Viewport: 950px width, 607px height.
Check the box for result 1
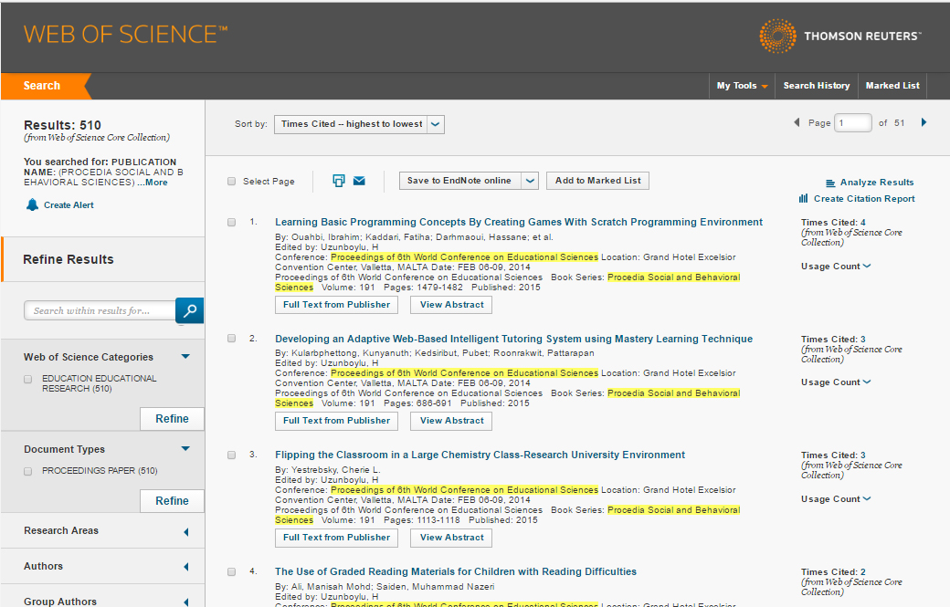231,222
